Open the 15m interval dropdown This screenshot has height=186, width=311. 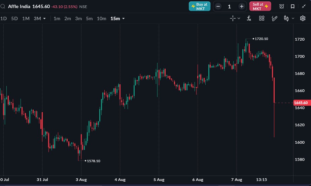pyautogui.click(x=117, y=18)
